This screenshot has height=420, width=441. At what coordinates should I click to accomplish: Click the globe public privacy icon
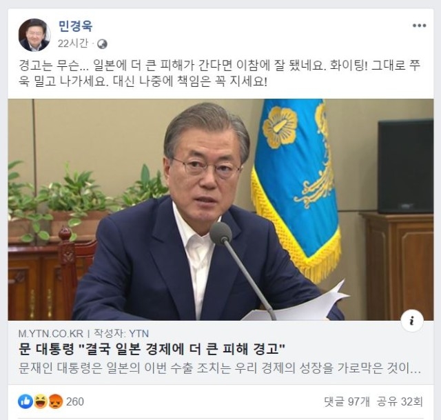click(x=102, y=44)
